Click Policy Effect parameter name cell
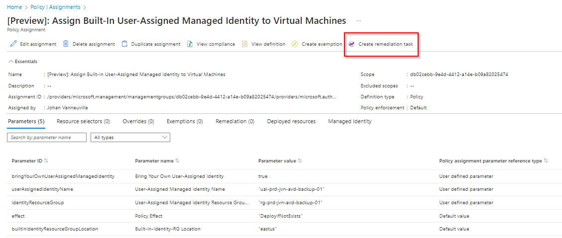This screenshot has width=562, height=238. coord(150,216)
